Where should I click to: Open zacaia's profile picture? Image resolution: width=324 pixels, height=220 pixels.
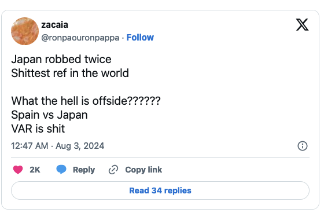click(25, 31)
